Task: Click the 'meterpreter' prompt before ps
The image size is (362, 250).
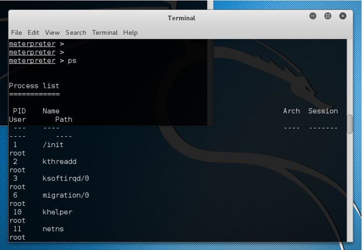Action: coord(32,61)
